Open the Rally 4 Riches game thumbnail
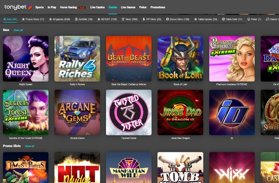The width and height of the screenshot is (279, 183). [77, 59]
